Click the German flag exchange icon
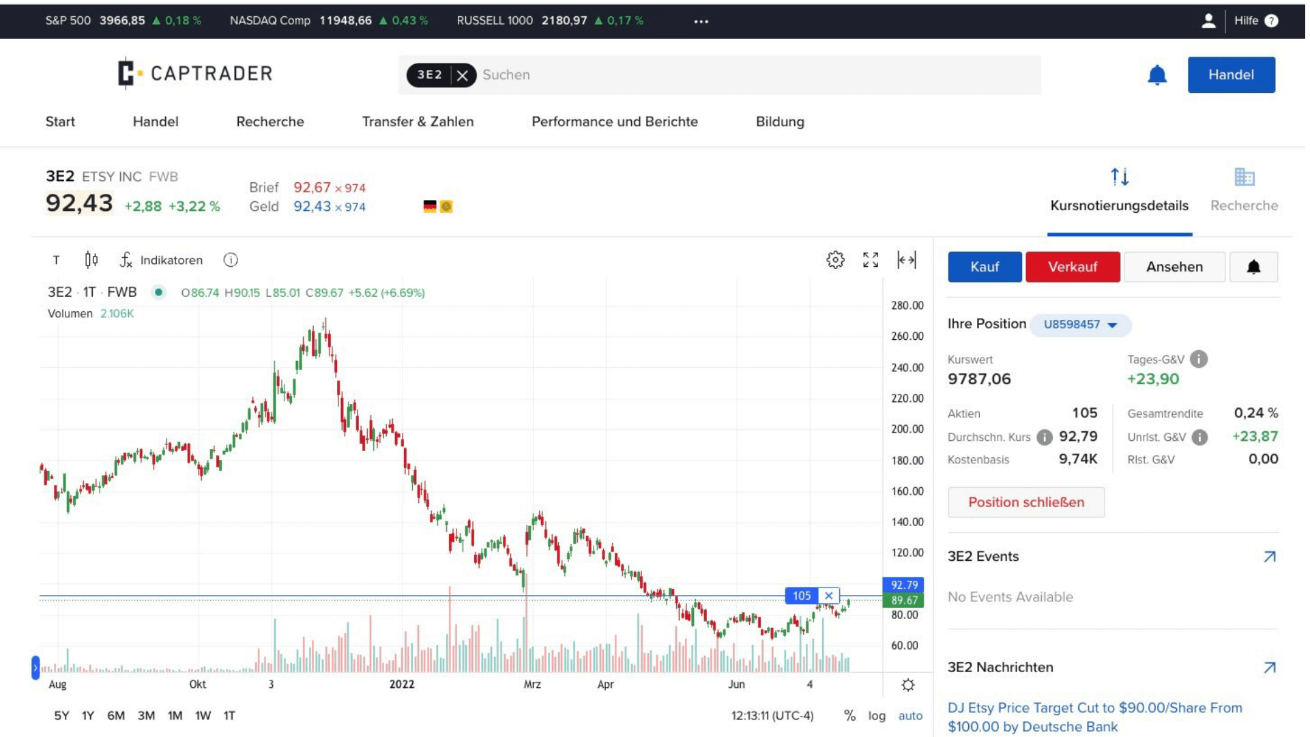Screen dimensions: 1310x737 430,206
